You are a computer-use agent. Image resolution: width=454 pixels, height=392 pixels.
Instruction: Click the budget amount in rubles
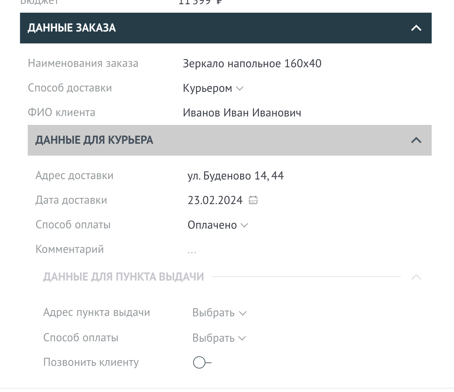[200, 2]
